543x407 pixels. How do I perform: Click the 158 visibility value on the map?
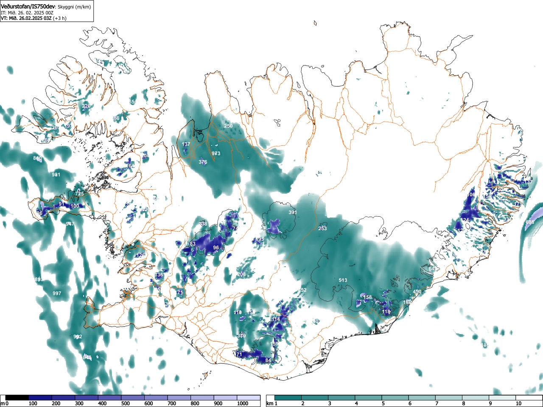(367, 297)
